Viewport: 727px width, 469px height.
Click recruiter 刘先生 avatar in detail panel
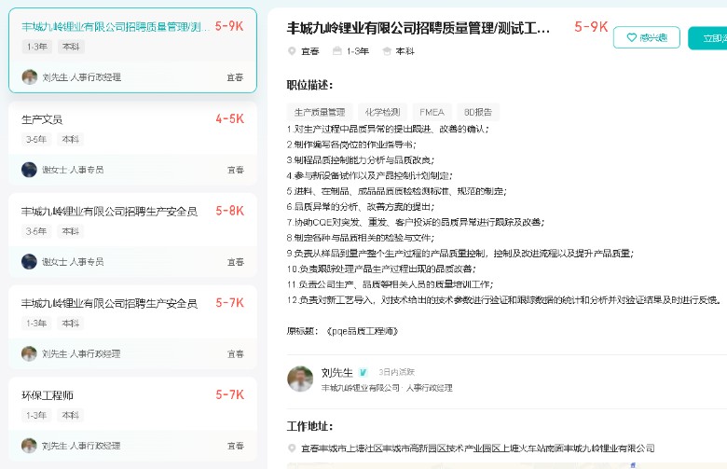tap(300, 379)
